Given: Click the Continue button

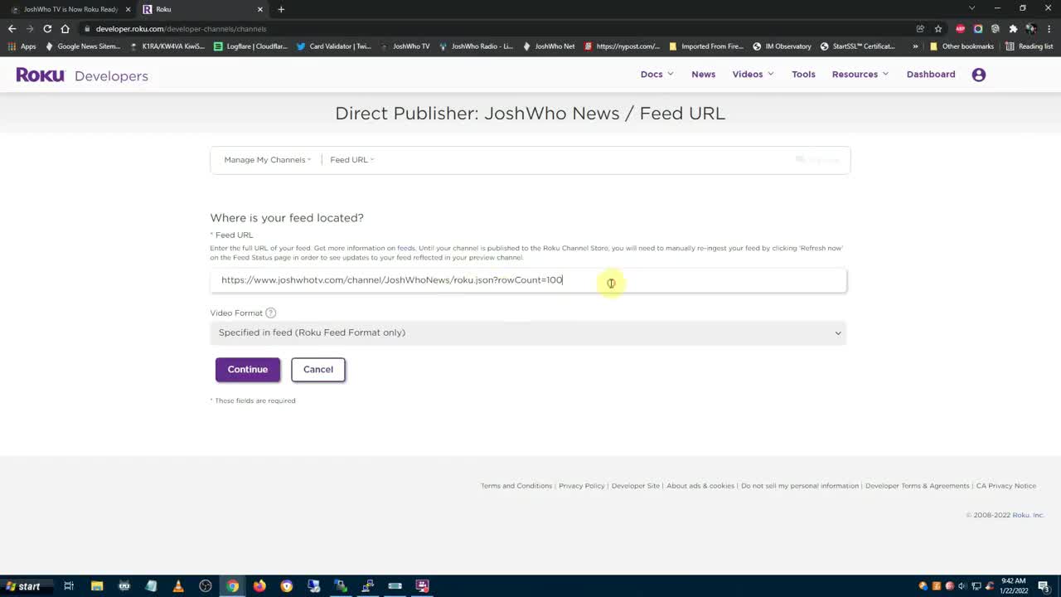Looking at the screenshot, I should tap(248, 370).
